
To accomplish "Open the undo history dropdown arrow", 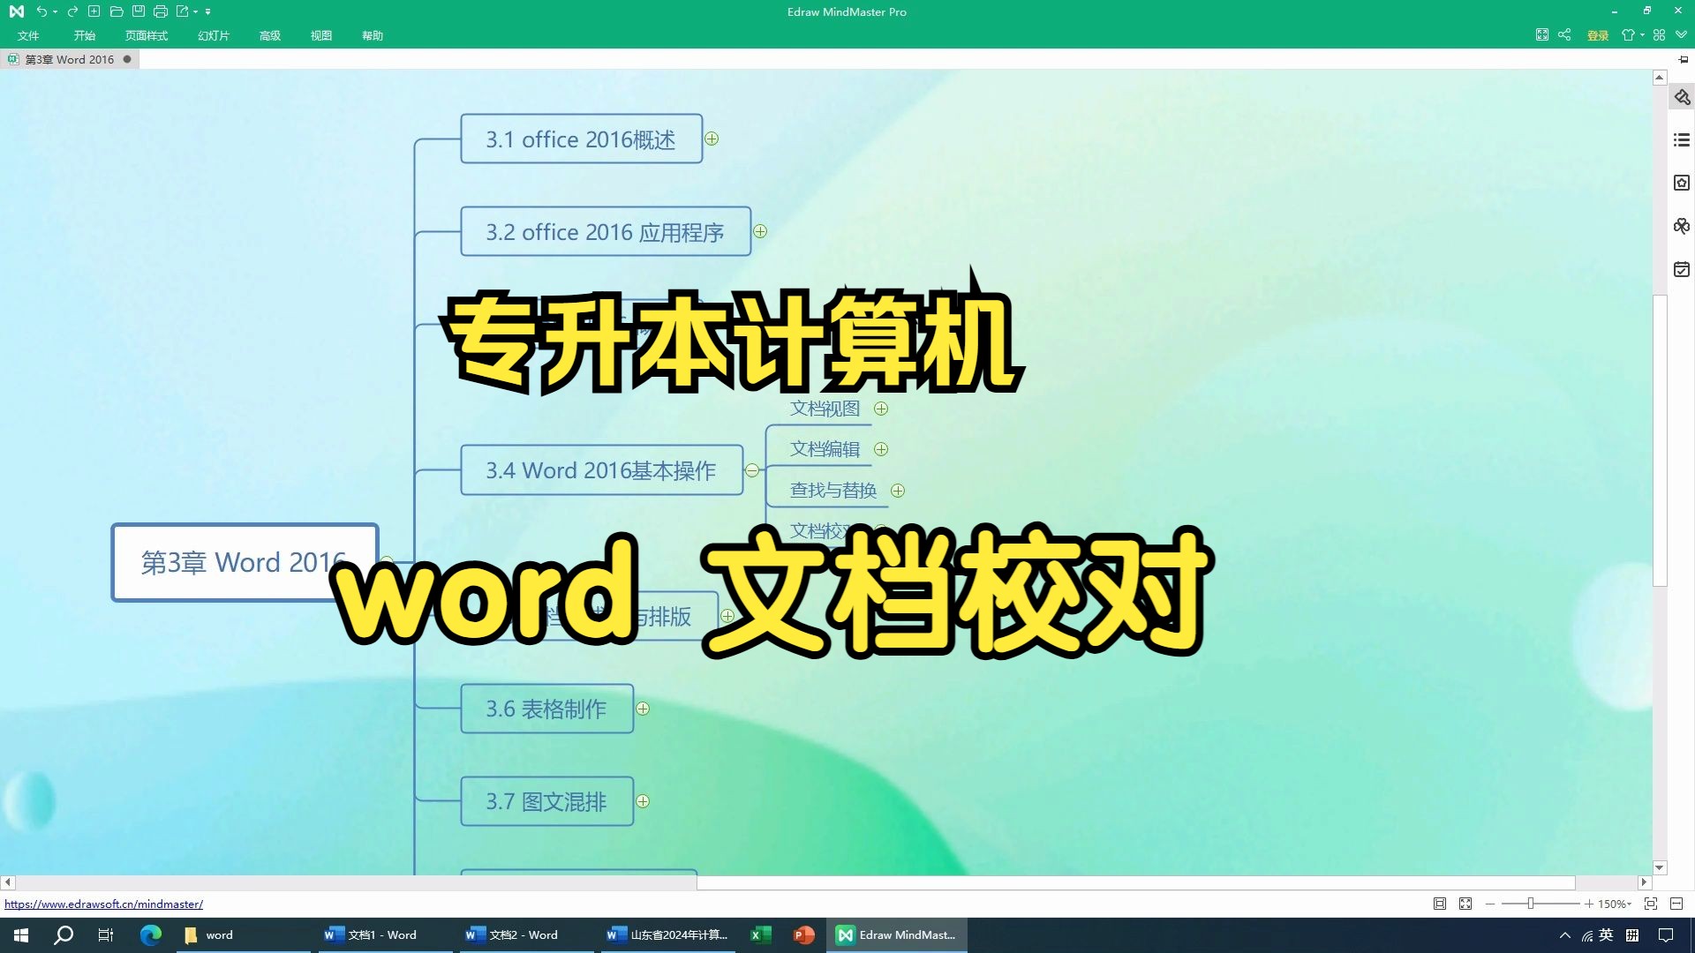I will pyautogui.click(x=55, y=12).
